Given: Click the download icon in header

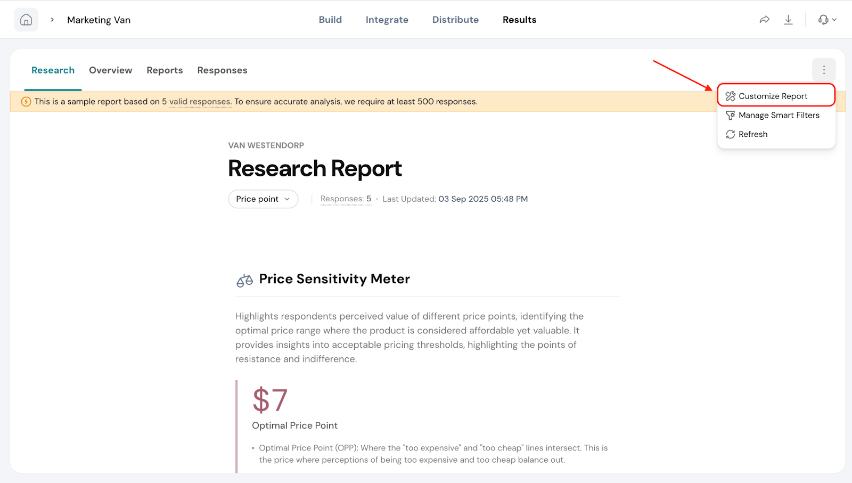Looking at the screenshot, I should coord(788,20).
